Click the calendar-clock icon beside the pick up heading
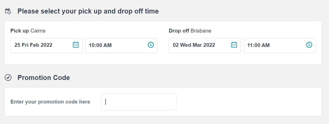This screenshot has height=124, width=329. pyautogui.click(x=8, y=11)
